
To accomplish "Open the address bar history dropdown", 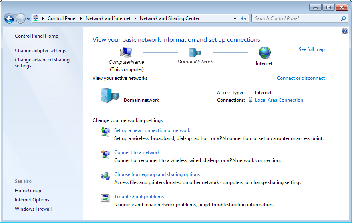I will tap(235, 19).
